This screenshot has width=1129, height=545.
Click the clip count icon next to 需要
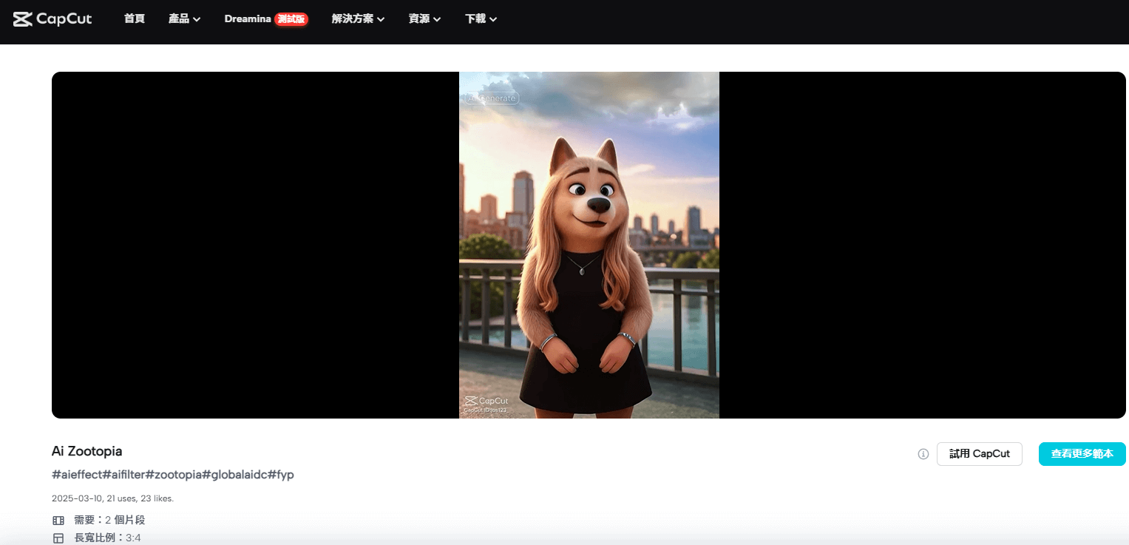point(58,520)
